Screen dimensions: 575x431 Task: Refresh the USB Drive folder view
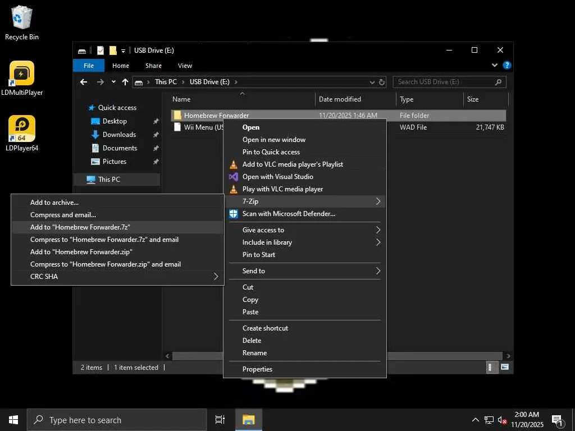pyautogui.click(x=382, y=82)
